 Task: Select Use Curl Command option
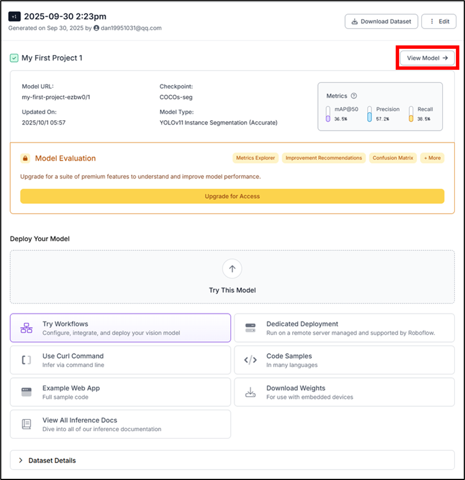pos(120,360)
